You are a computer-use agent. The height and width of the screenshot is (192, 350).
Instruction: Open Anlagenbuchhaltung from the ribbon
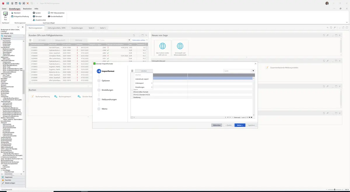pos(20,16)
